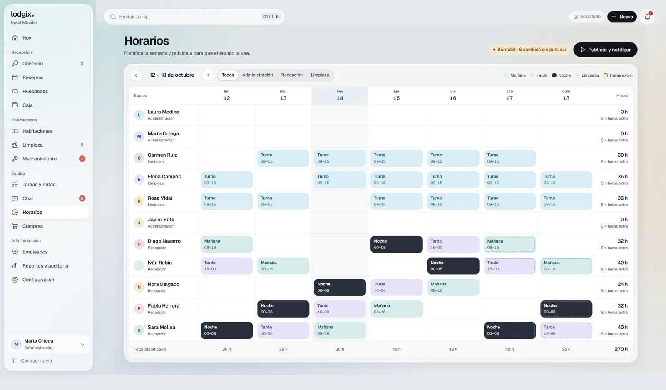Click the Check-in key icon
Viewport: 666px width, 390px height.
pos(15,64)
